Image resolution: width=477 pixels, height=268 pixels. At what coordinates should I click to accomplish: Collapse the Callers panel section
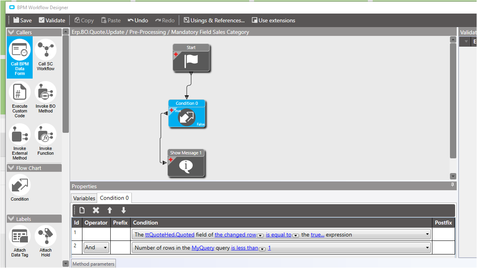coord(11,32)
